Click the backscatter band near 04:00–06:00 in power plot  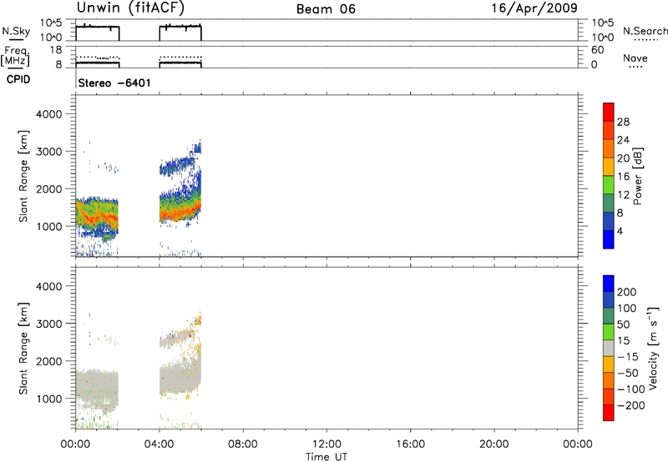(180, 208)
